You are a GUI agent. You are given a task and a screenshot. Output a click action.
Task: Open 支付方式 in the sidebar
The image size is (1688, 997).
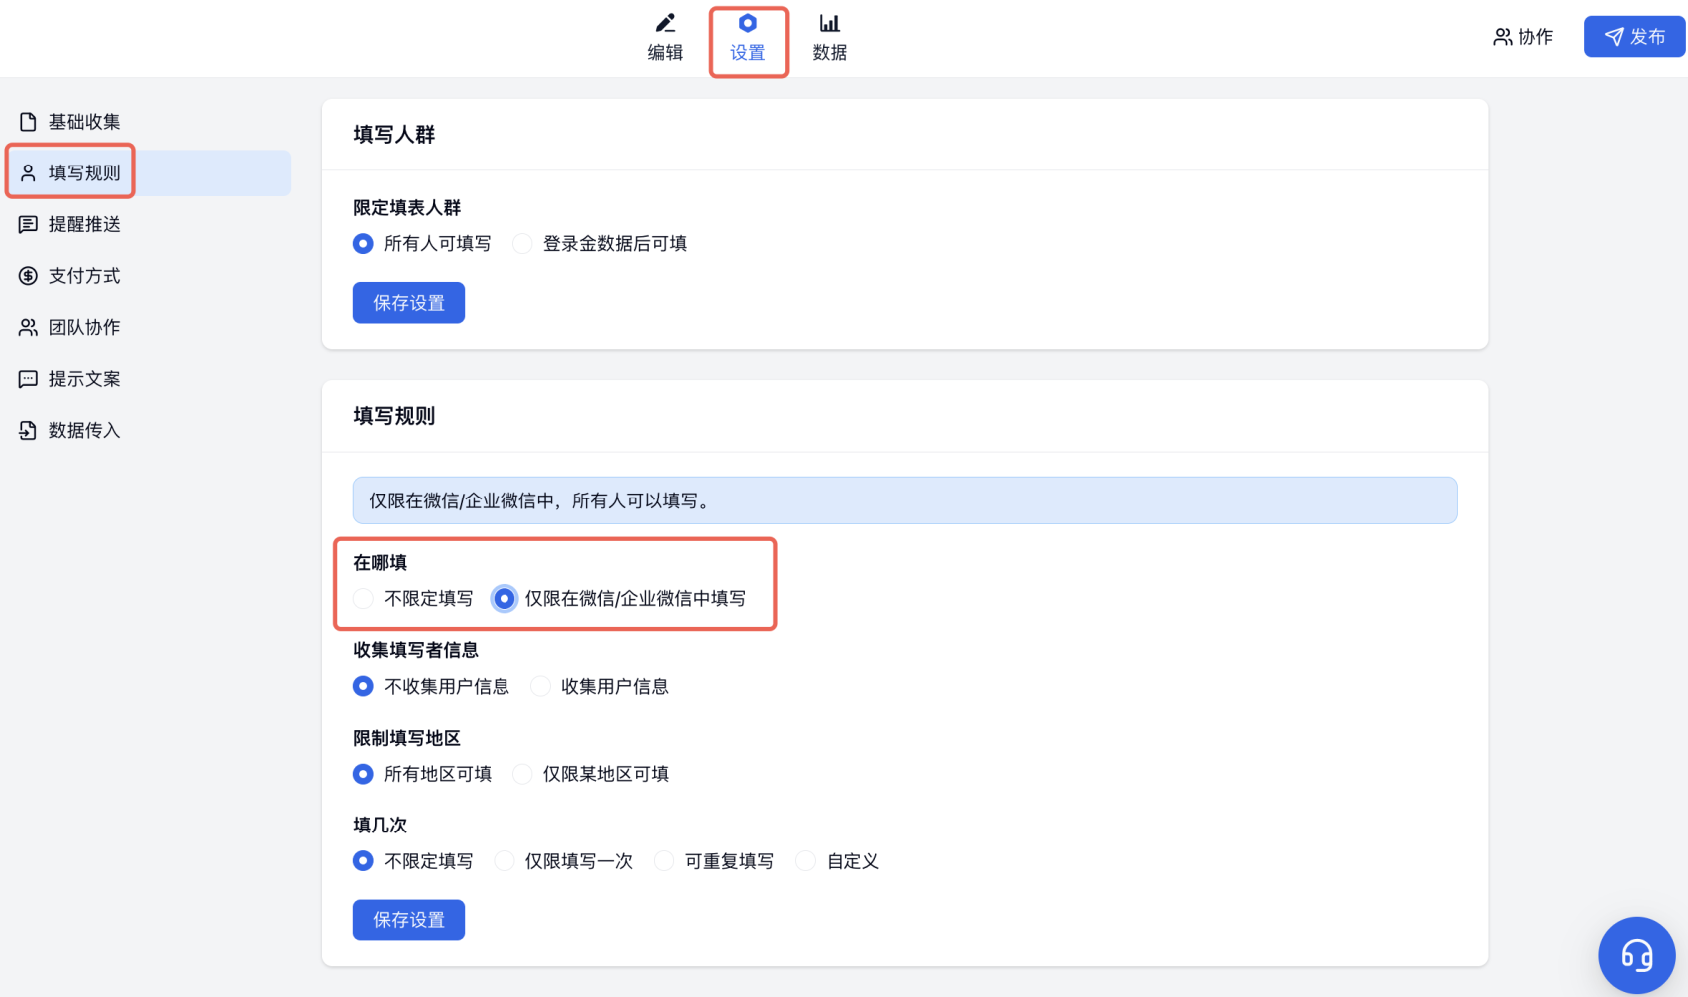[150, 276]
